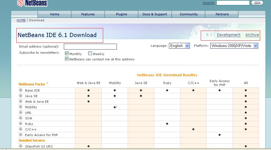The width and height of the screenshot is (271, 150).
Task: Open the Partners tab
Action: point(222,14)
